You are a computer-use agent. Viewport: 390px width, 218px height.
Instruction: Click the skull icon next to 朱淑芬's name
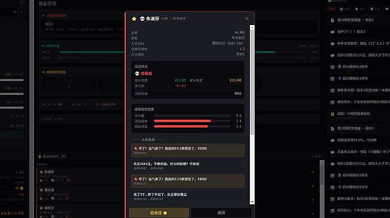143,18
